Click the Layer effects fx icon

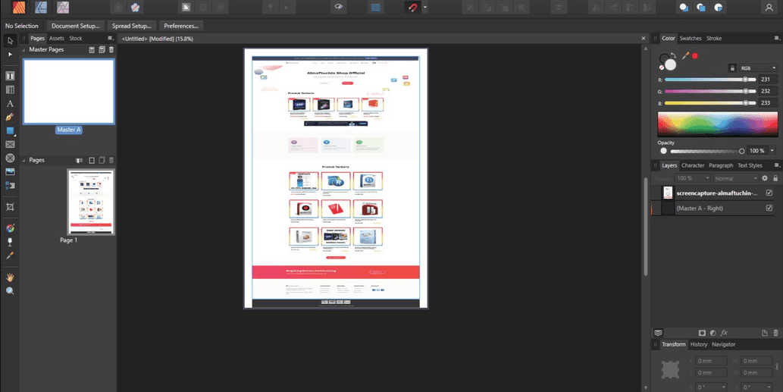click(724, 333)
